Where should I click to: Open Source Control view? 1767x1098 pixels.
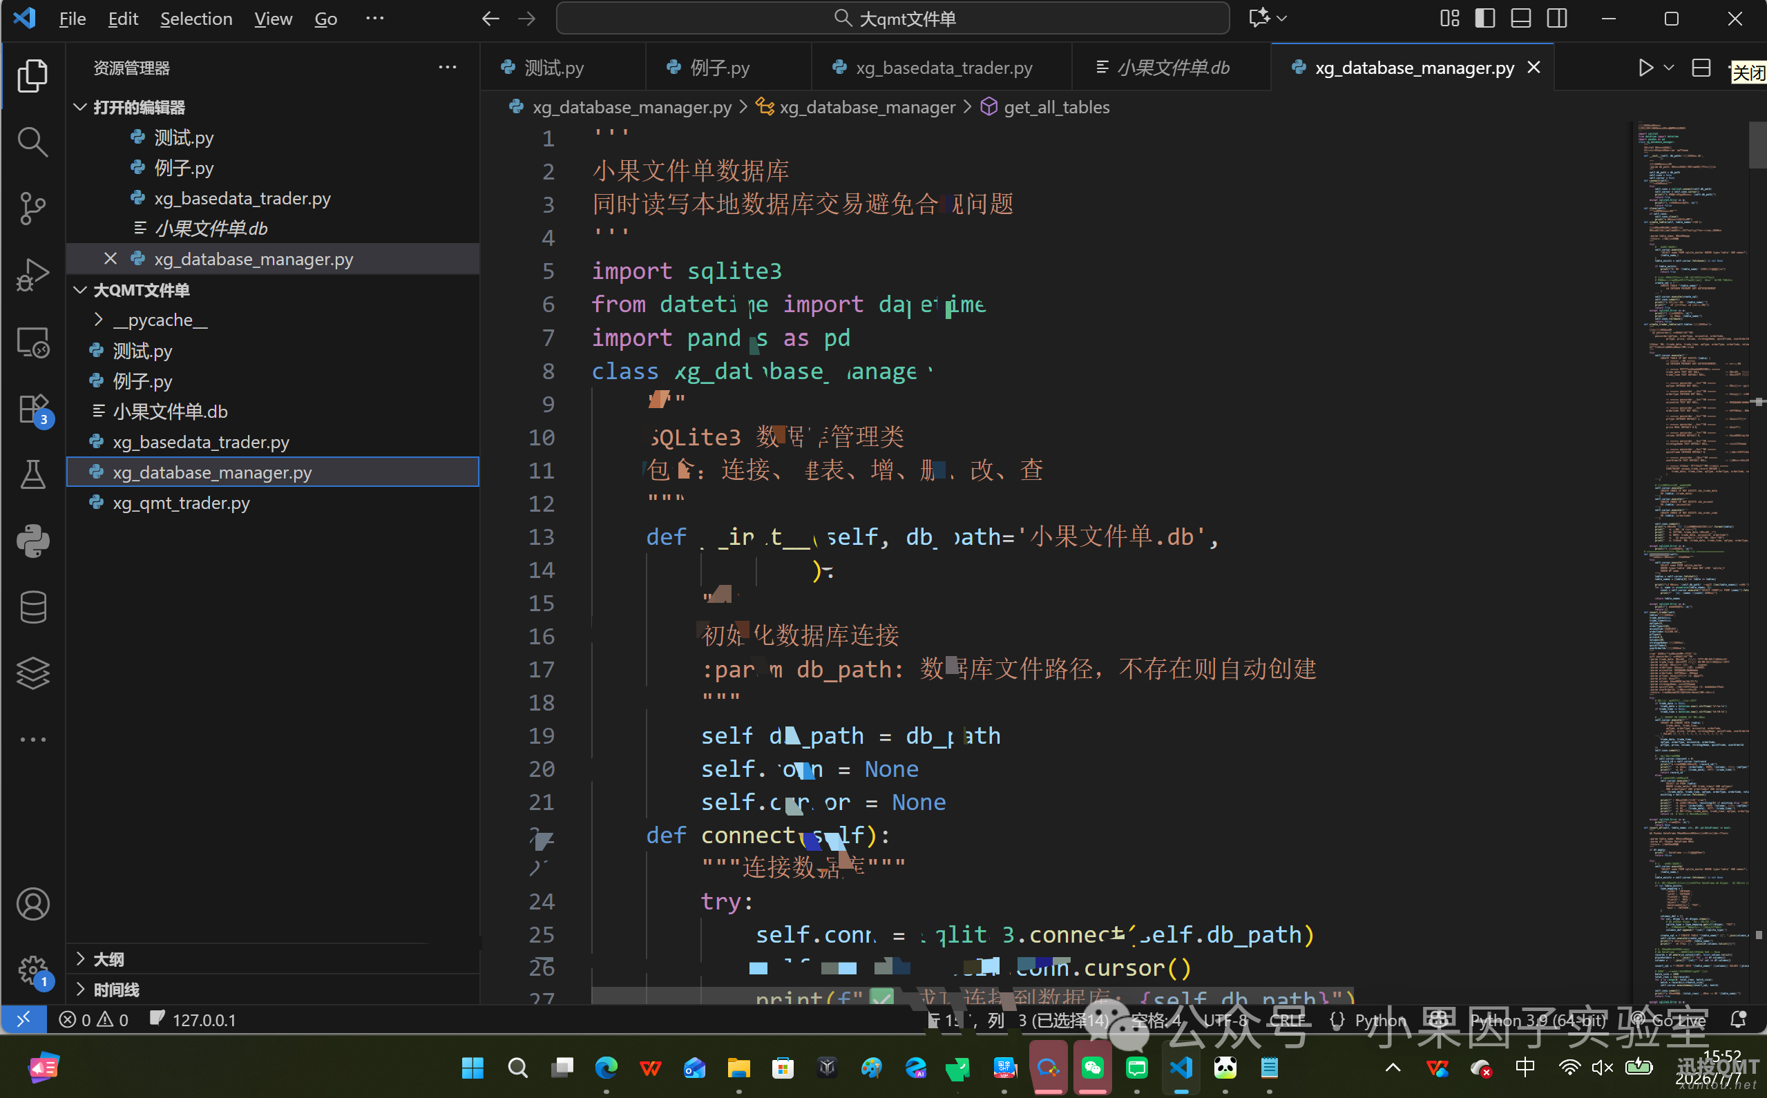pyautogui.click(x=32, y=209)
